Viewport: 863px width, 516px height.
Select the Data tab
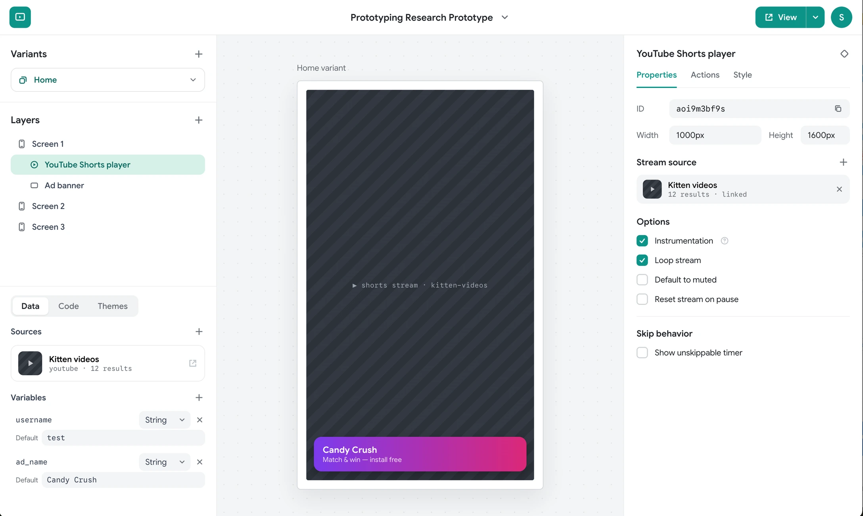31,306
